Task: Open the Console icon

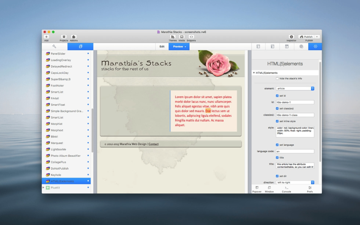Action: click(x=286, y=188)
